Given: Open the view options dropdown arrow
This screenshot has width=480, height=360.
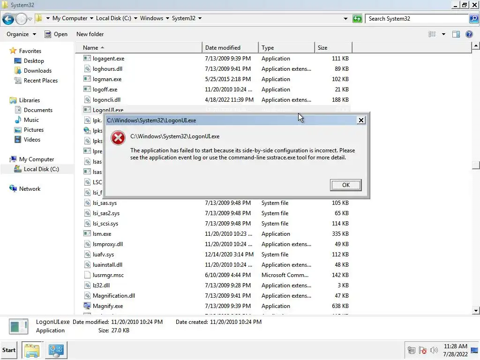Looking at the screenshot, I should click(x=443, y=34).
